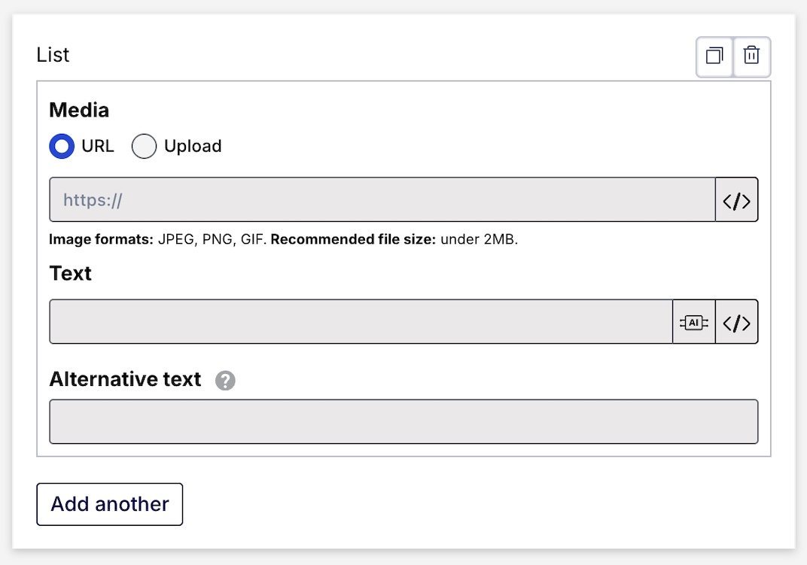Click the URL option label

[x=98, y=146]
